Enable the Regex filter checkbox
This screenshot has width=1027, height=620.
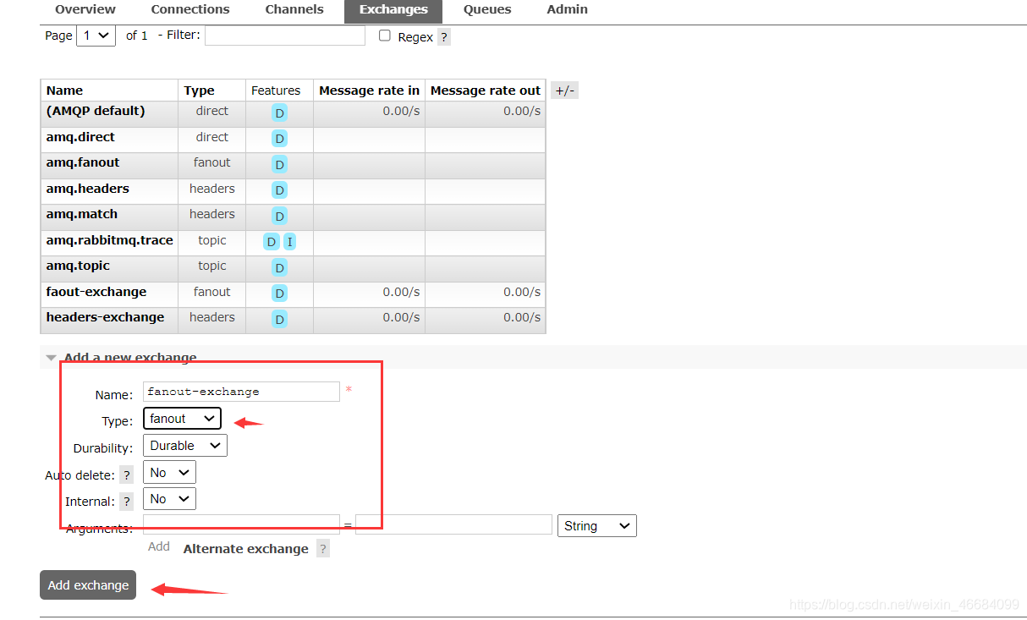[385, 36]
